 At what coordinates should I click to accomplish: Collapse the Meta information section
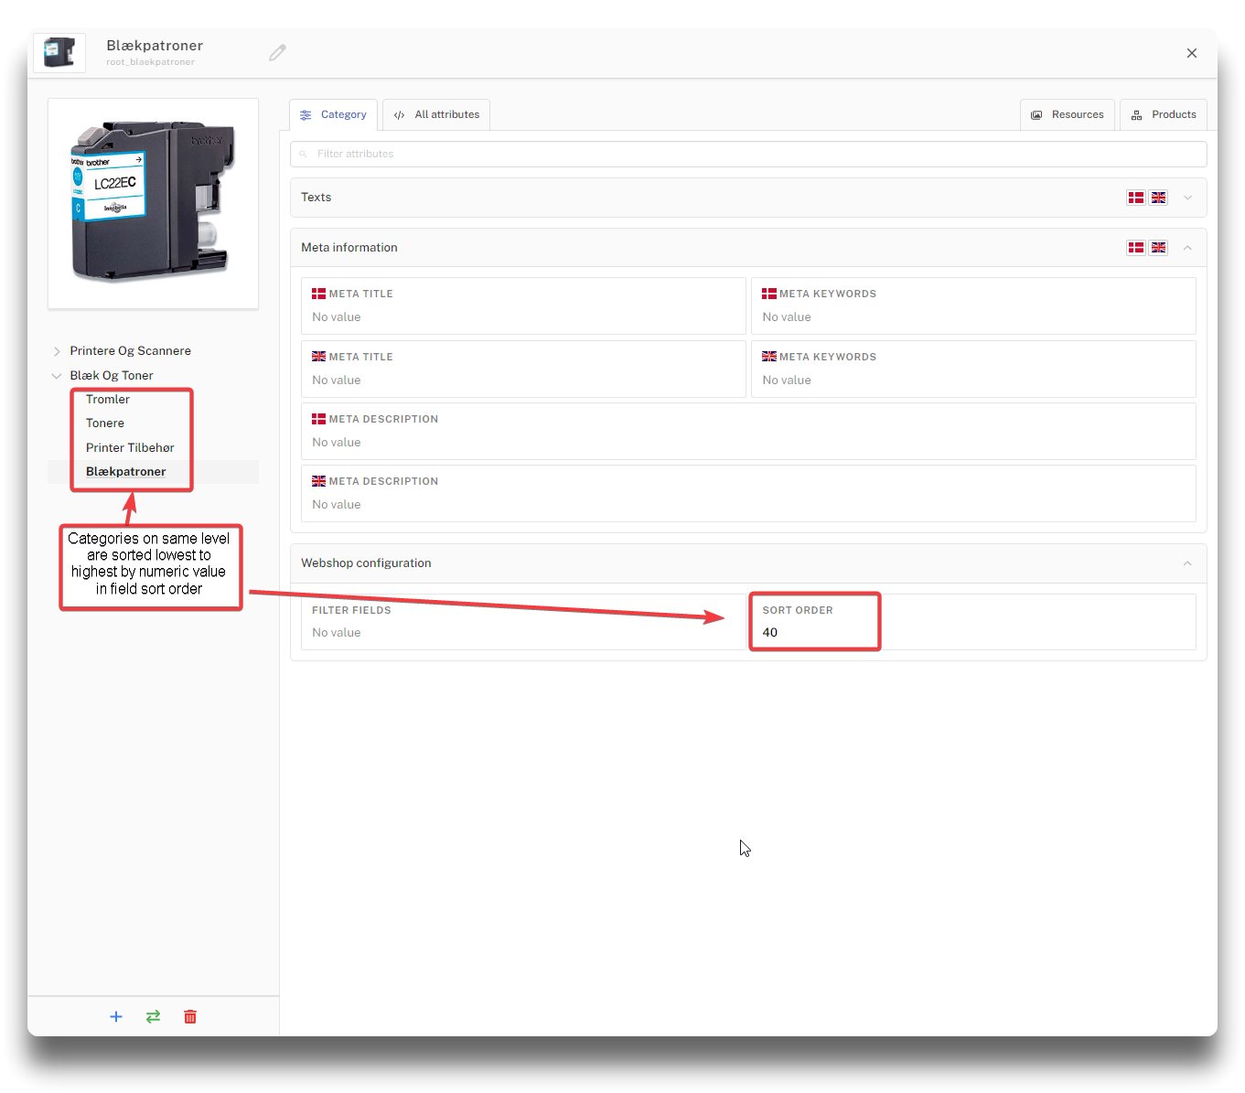[1187, 248]
